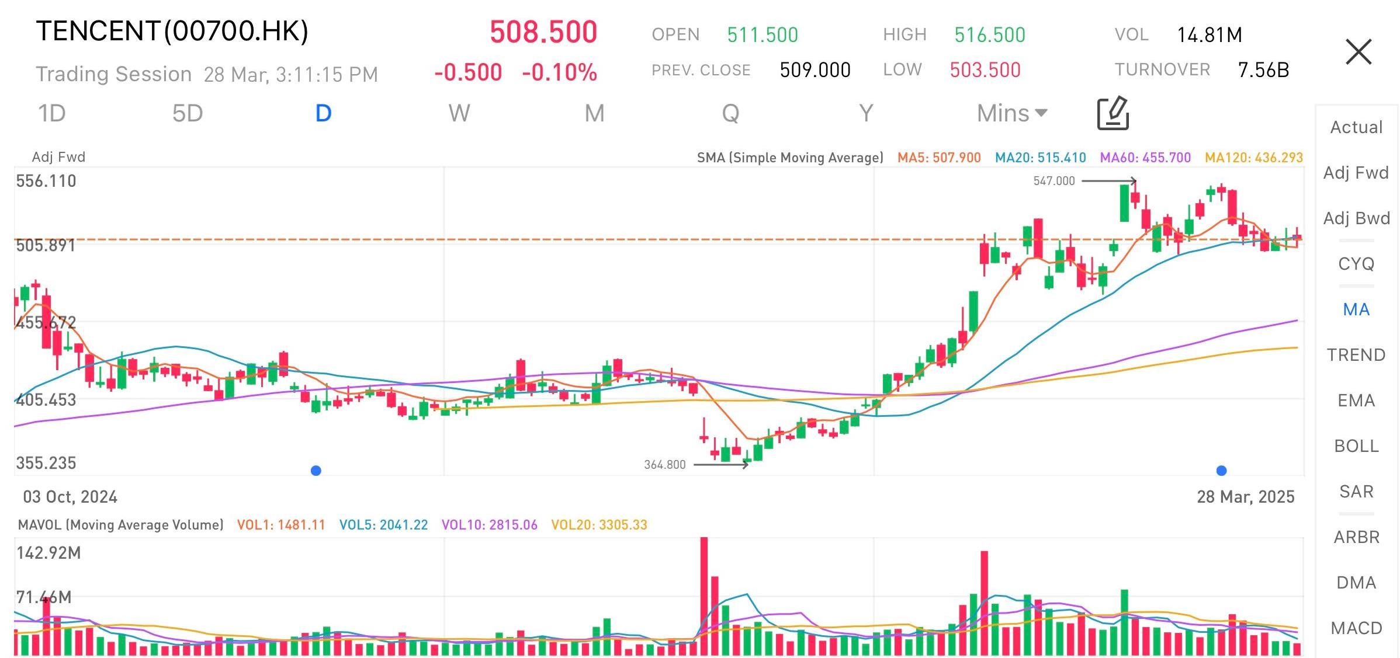Image resolution: width=1400 pixels, height=658 pixels.
Task: Select the Y yearly chart tab
Action: click(866, 113)
